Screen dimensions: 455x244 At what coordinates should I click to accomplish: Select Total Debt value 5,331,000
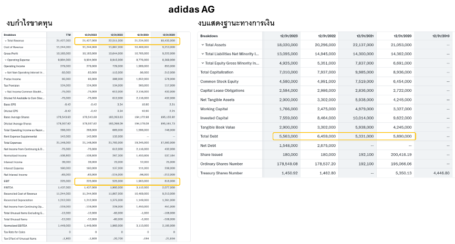tap(365, 136)
